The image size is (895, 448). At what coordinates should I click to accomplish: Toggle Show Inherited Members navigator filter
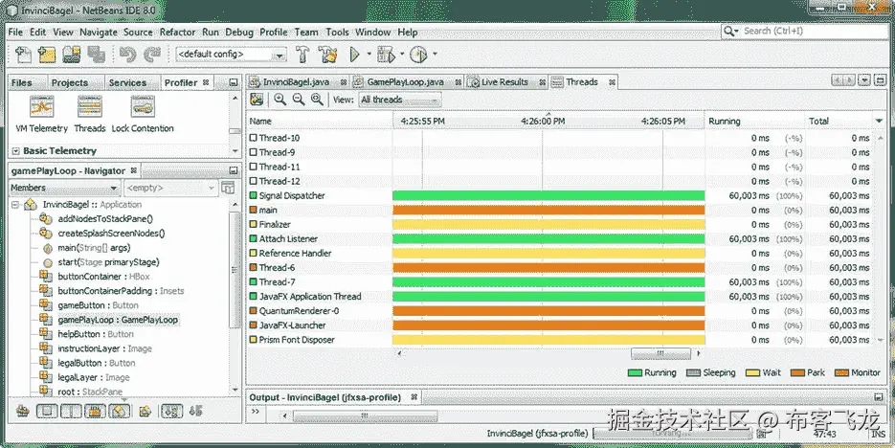pos(23,411)
